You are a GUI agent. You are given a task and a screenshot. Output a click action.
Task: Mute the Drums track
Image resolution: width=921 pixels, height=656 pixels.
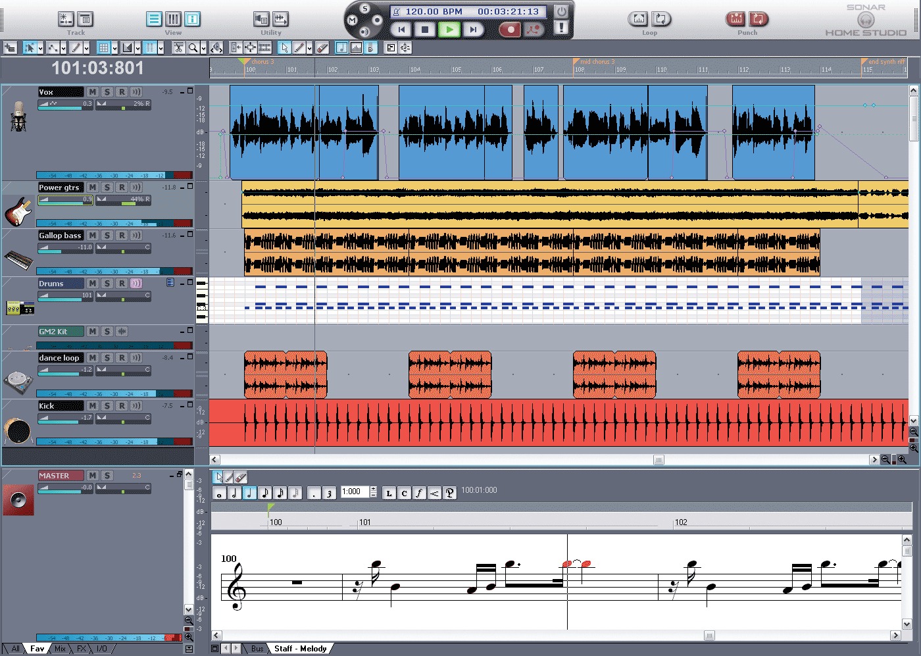tap(93, 284)
